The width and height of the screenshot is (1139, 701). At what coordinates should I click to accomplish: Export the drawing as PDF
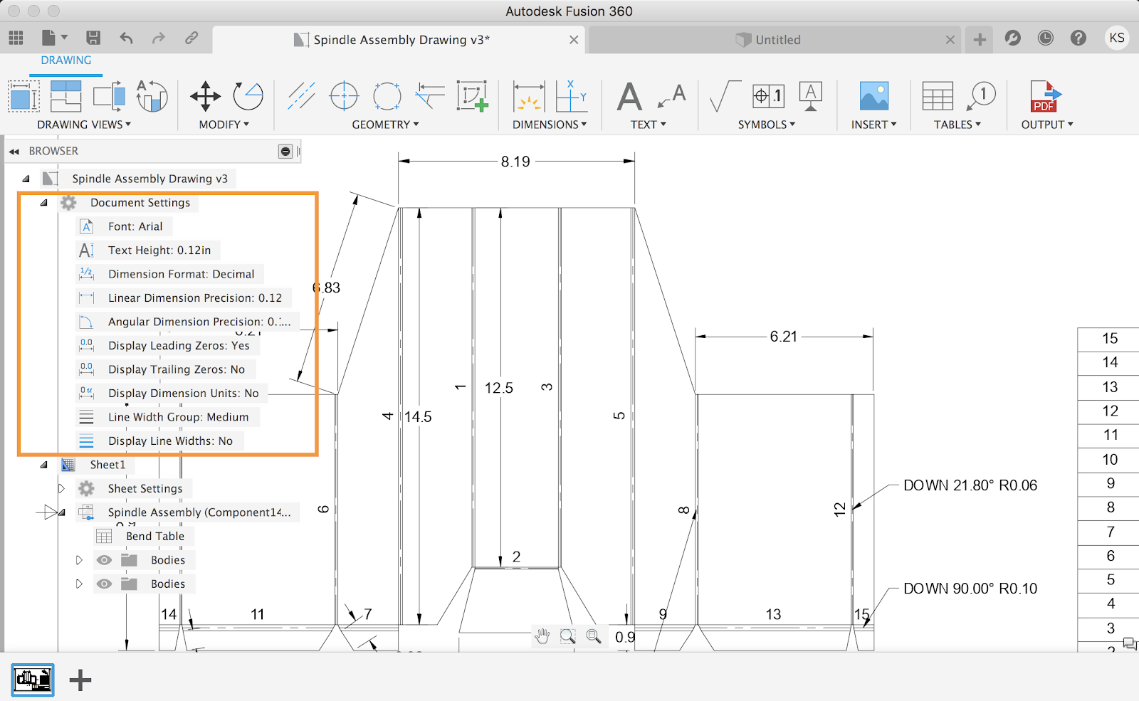(1045, 98)
